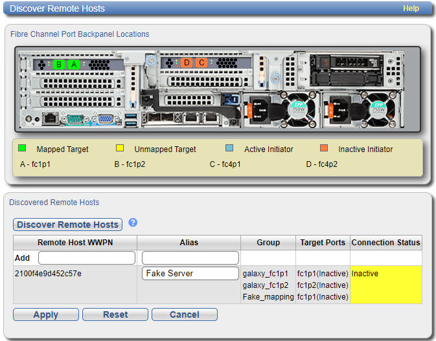
Task: Click the Fake_mapping group entry
Action: click(x=268, y=297)
